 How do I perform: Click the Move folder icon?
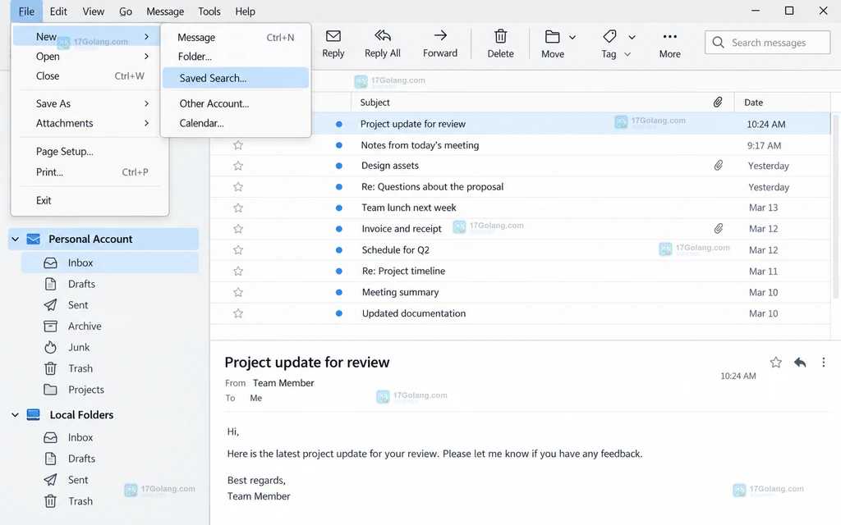(x=553, y=36)
